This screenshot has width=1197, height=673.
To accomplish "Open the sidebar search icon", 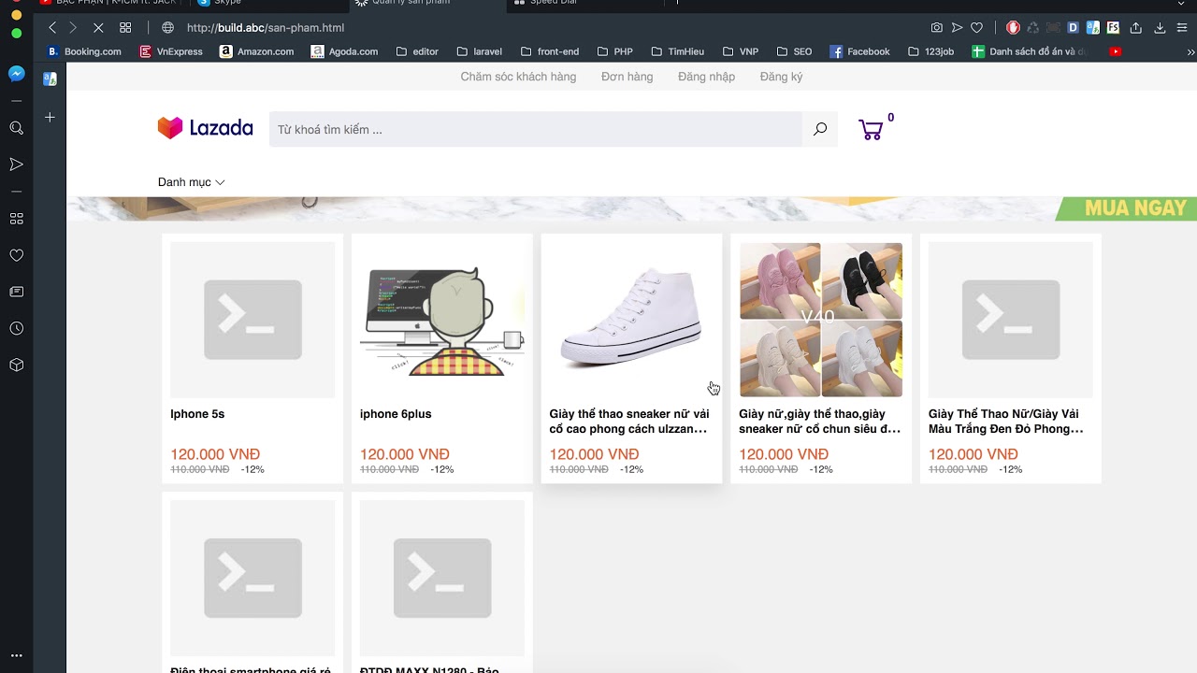I will click(x=16, y=128).
